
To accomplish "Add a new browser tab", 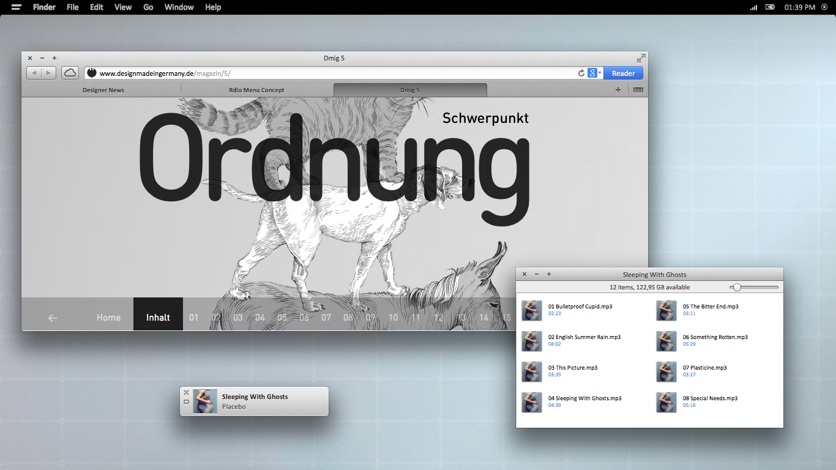I will tap(618, 90).
